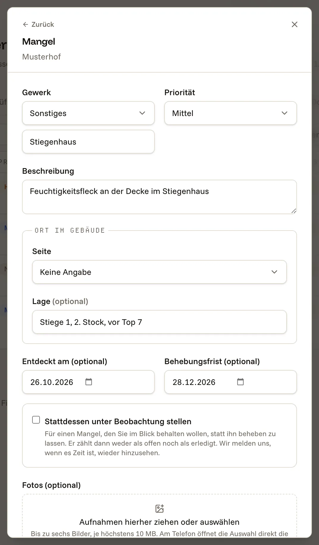Click the Behebungsfrist date field
319x545 pixels.
[x=231, y=382]
